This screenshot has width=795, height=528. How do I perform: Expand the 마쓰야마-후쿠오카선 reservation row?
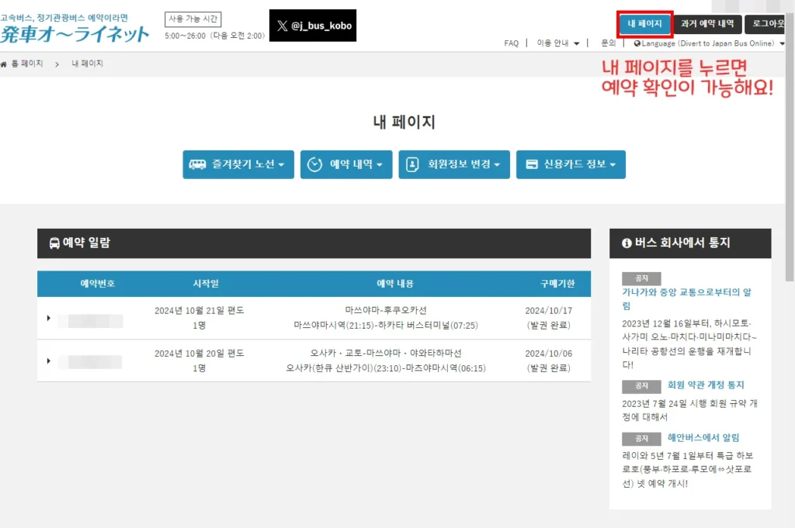pos(48,318)
